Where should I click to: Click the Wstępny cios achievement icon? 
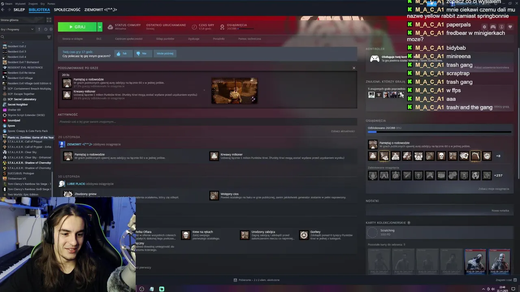pos(214,195)
